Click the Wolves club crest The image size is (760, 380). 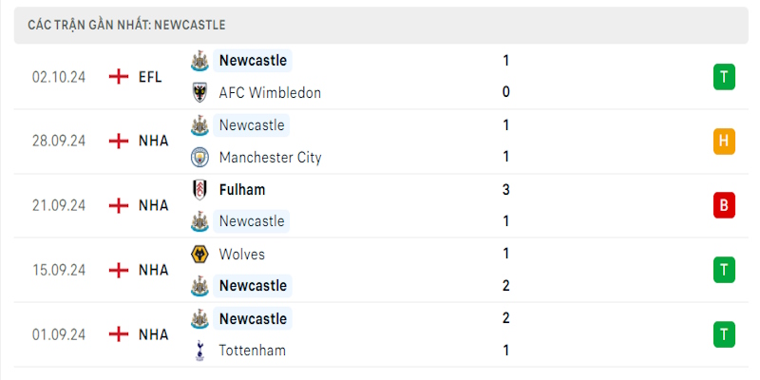tap(199, 254)
